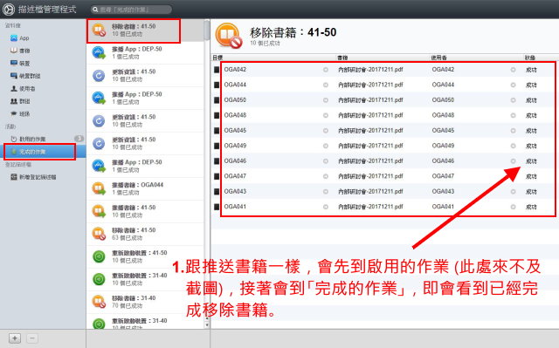Click the search magnifier icon
Image resolution: width=559 pixels, height=348 pixels.
pos(95,10)
